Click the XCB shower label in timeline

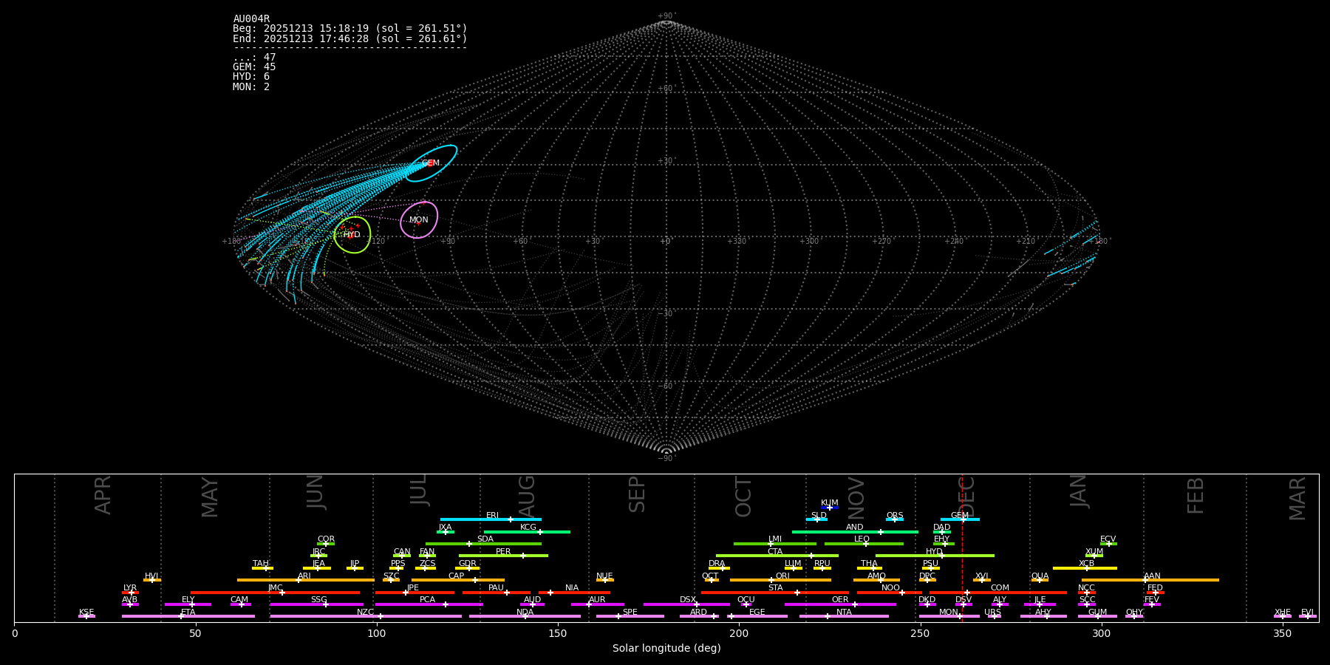pos(1086,564)
